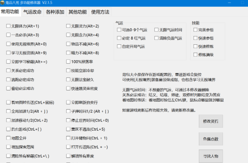Check 无限念力(Alt+4)

coord(68,35)
